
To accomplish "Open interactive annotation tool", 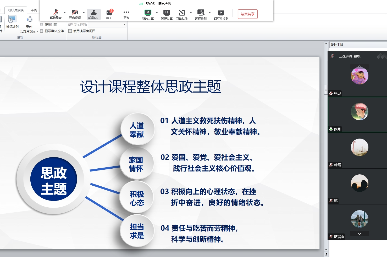I will click(182, 14).
